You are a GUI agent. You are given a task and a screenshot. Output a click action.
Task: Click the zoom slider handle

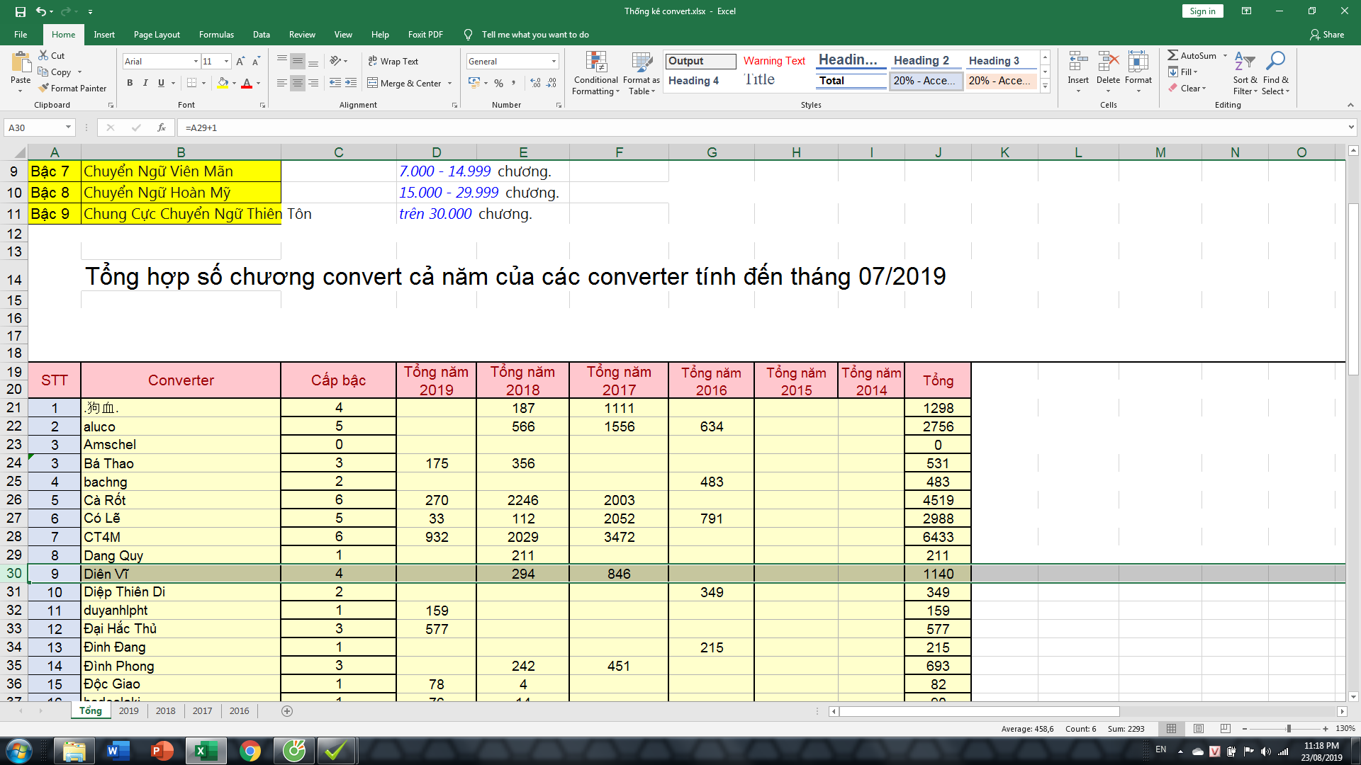click(1288, 728)
